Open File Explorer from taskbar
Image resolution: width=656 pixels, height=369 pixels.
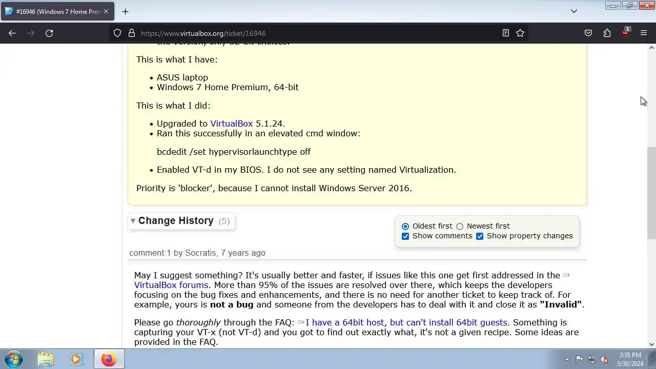pos(46,359)
